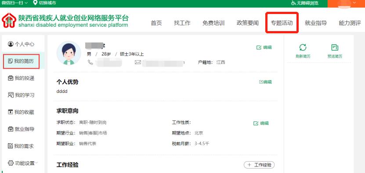Click the 切换城市 location pin icon

pos(35,3)
